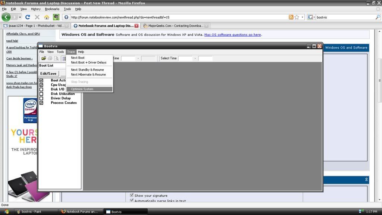This screenshot has width=382, height=215.
Task: Click the Bootvis list view toolbar icon
Action: [64, 58]
